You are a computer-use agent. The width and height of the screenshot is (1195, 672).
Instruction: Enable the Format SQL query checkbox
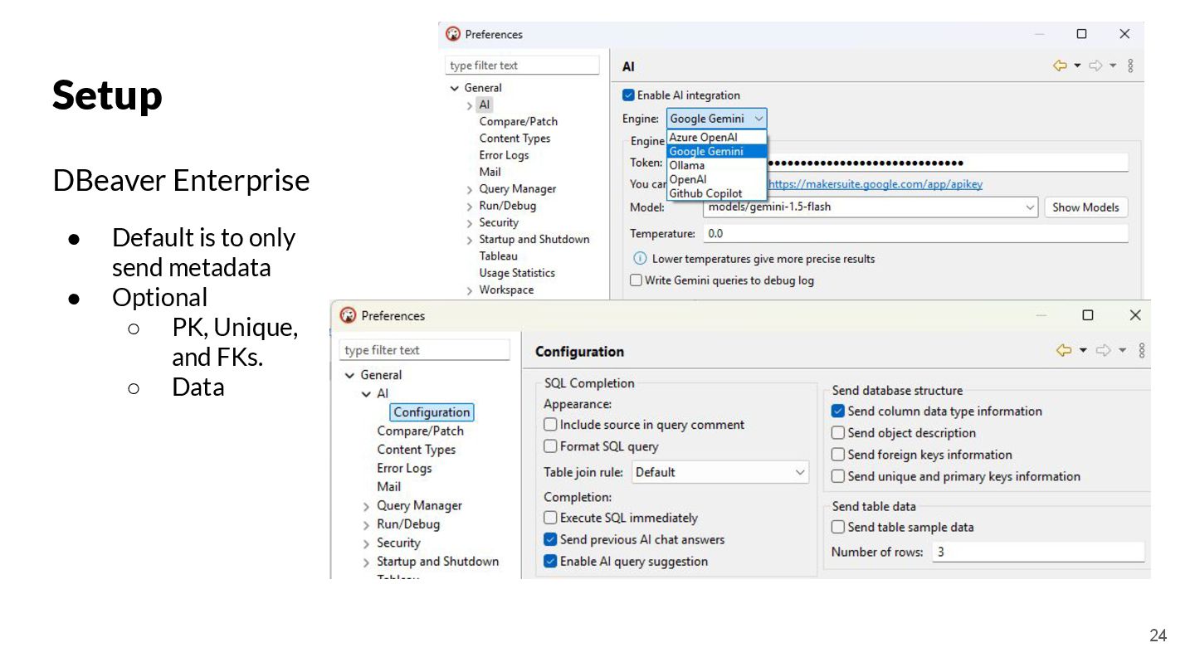(x=550, y=446)
